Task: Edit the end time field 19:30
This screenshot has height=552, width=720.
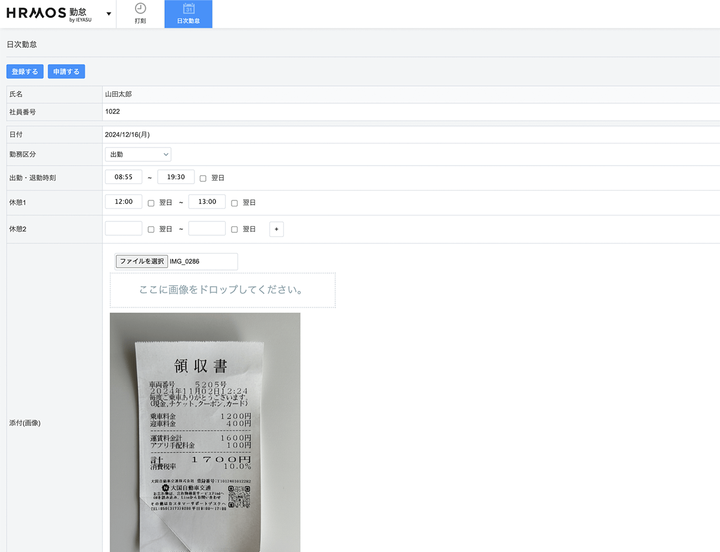Action: coord(176,177)
